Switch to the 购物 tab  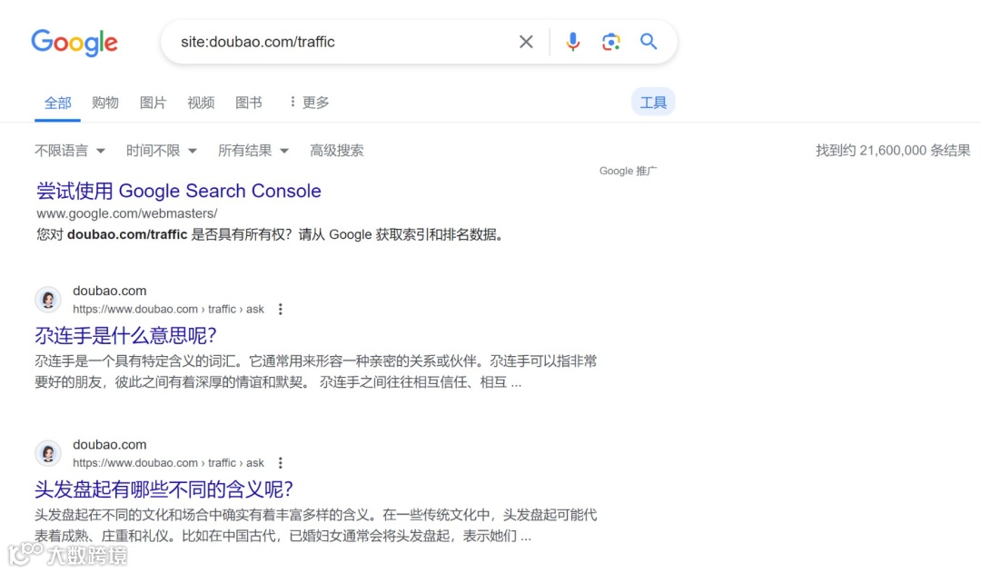point(105,103)
